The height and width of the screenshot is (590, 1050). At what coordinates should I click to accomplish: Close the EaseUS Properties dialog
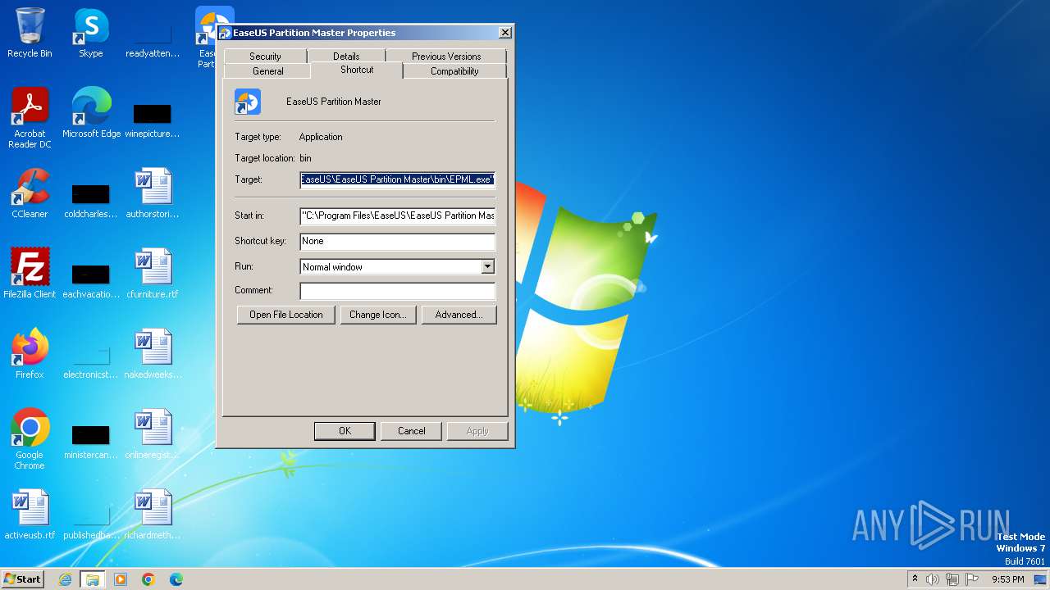point(505,33)
